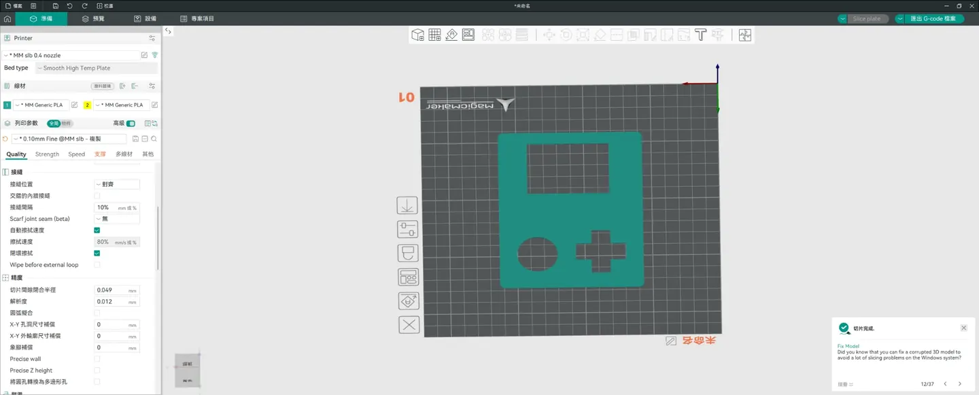
Task: Save the print process preset
Action: (x=135, y=139)
